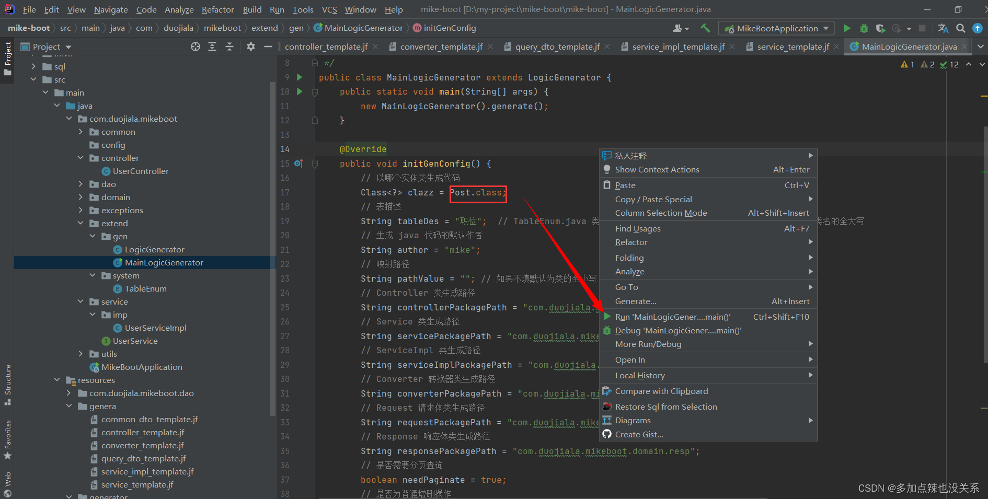Click the mike-boot root breadcrumb
Image resolution: width=988 pixels, height=499 pixels.
click(29, 28)
